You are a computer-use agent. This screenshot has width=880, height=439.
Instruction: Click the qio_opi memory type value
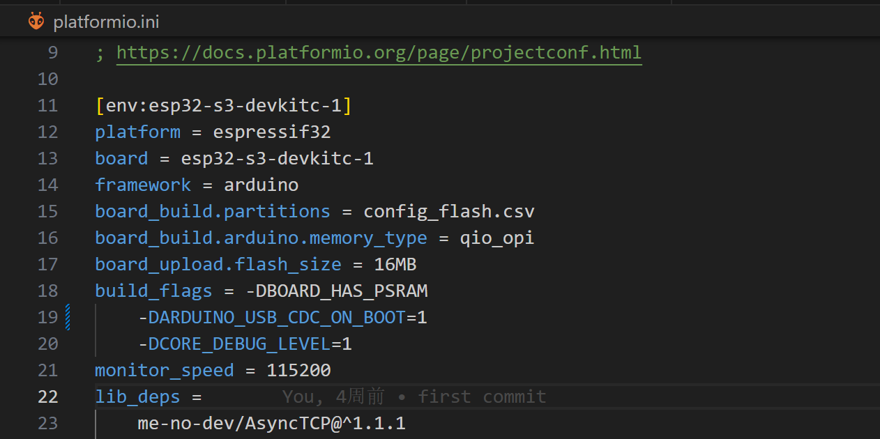point(496,238)
